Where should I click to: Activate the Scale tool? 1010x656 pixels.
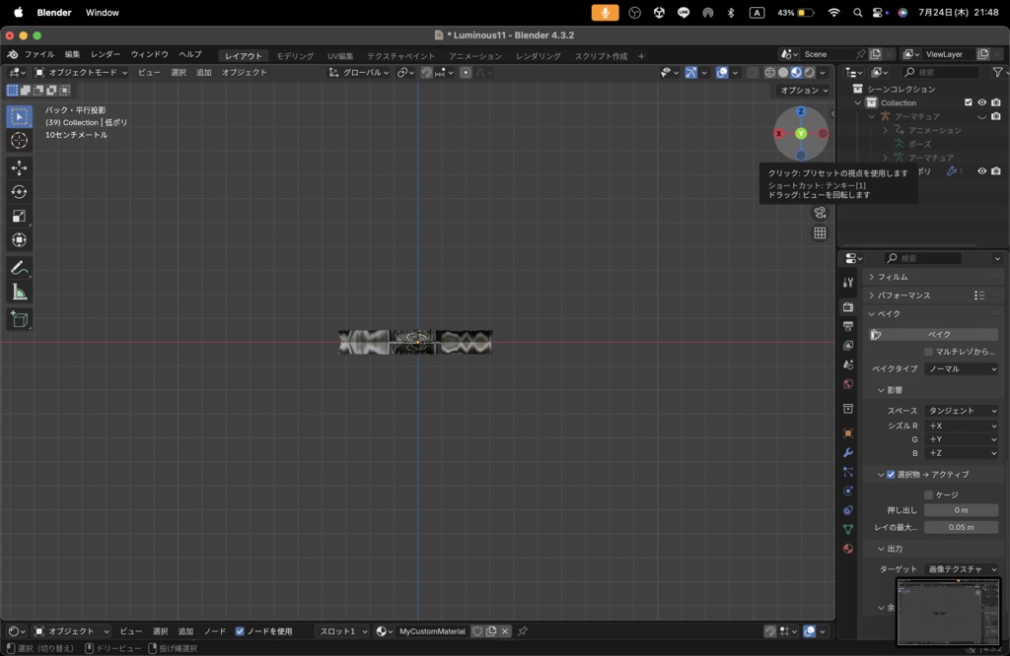click(x=19, y=217)
